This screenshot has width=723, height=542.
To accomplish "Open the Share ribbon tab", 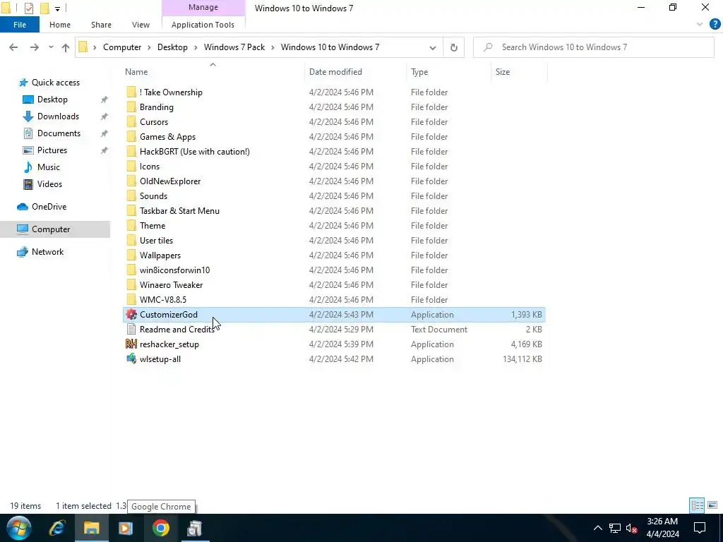I will coord(101,25).
